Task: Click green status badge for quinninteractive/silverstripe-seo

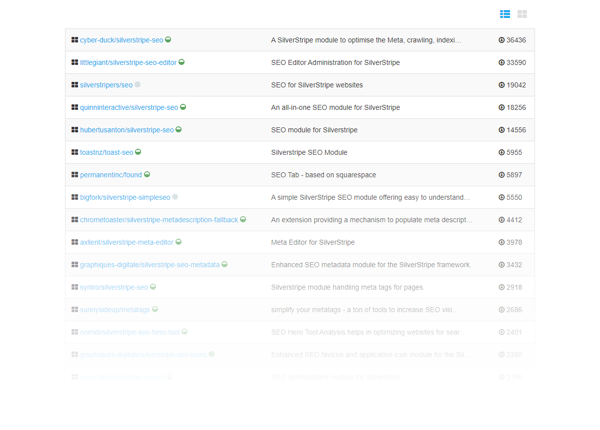Action: [183, 107]
